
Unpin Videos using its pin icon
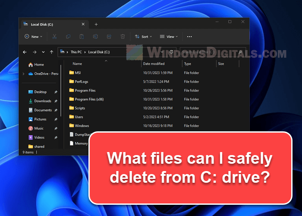click(56, 137)
